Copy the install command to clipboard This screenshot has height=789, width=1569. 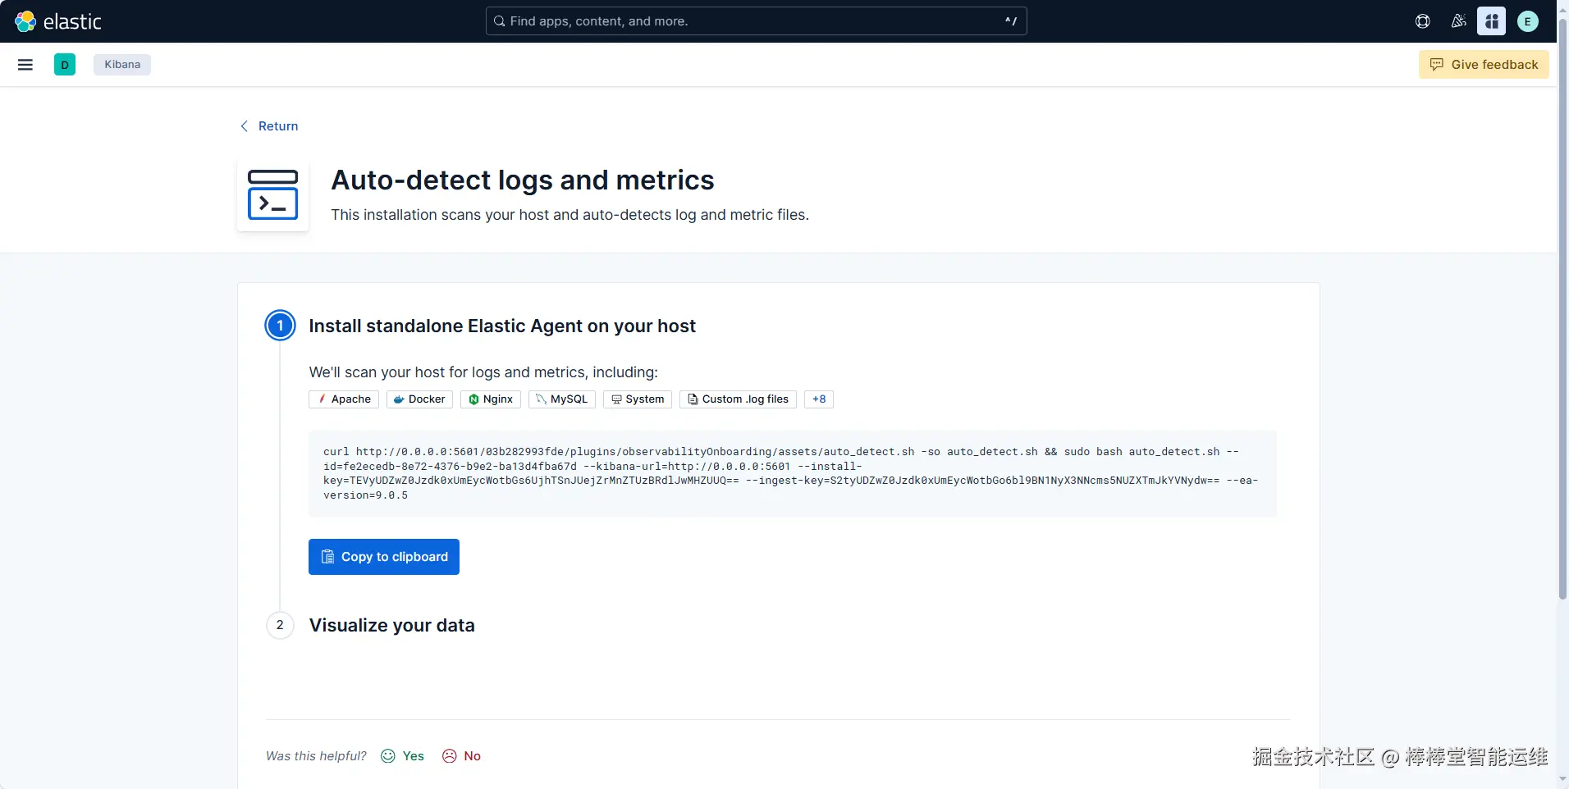click(x=384, y=557)
